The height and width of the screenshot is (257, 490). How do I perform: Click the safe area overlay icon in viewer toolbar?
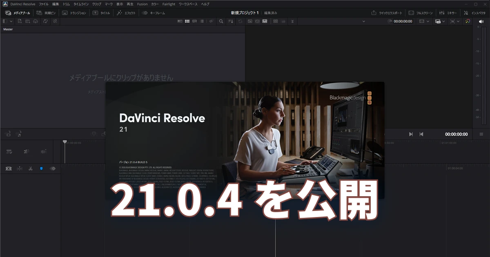[x=276, y=21]
